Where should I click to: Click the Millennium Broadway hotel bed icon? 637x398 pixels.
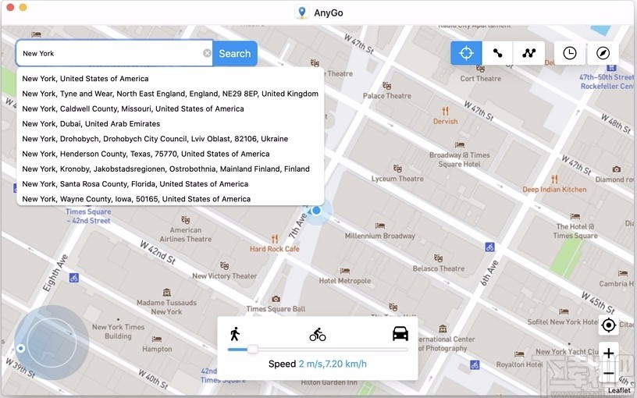tap(380, 226)
